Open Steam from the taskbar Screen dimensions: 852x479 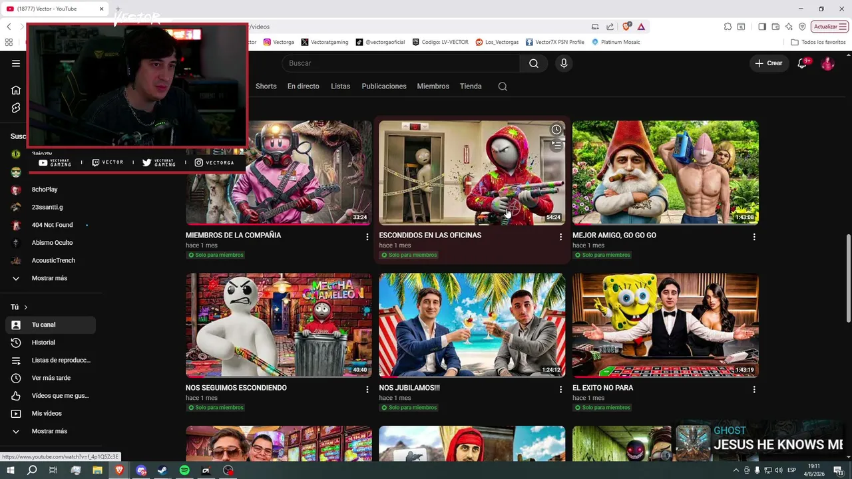(162, 470)
